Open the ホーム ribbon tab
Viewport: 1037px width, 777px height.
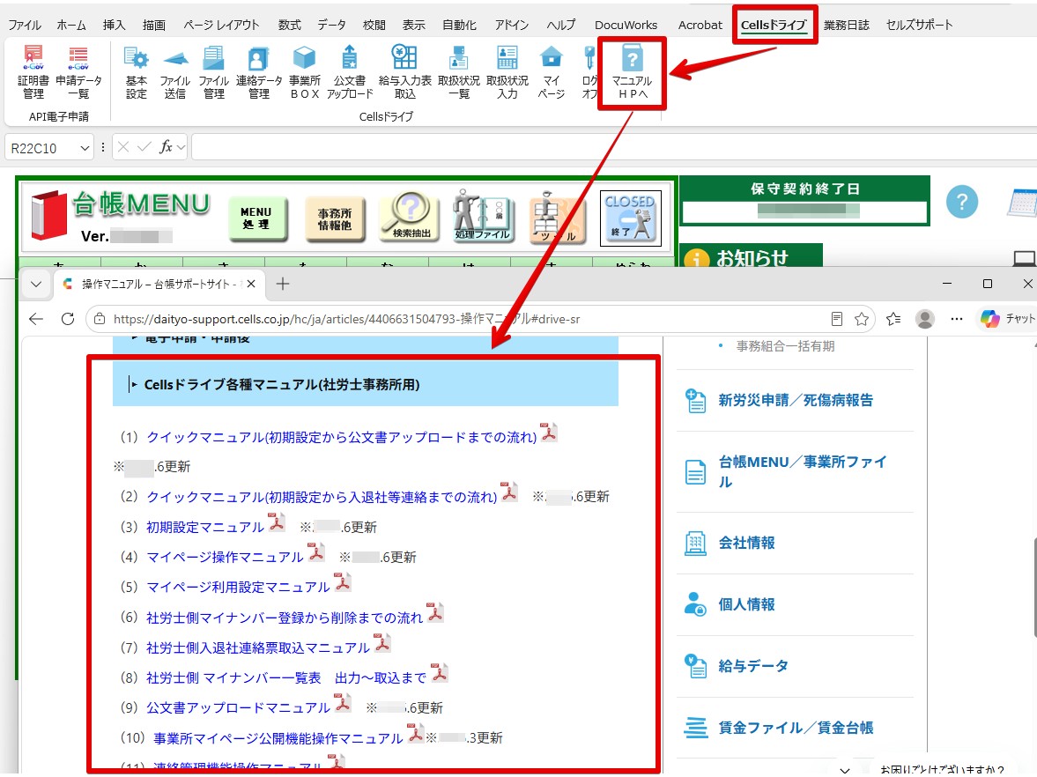click(x=71, y=26)
